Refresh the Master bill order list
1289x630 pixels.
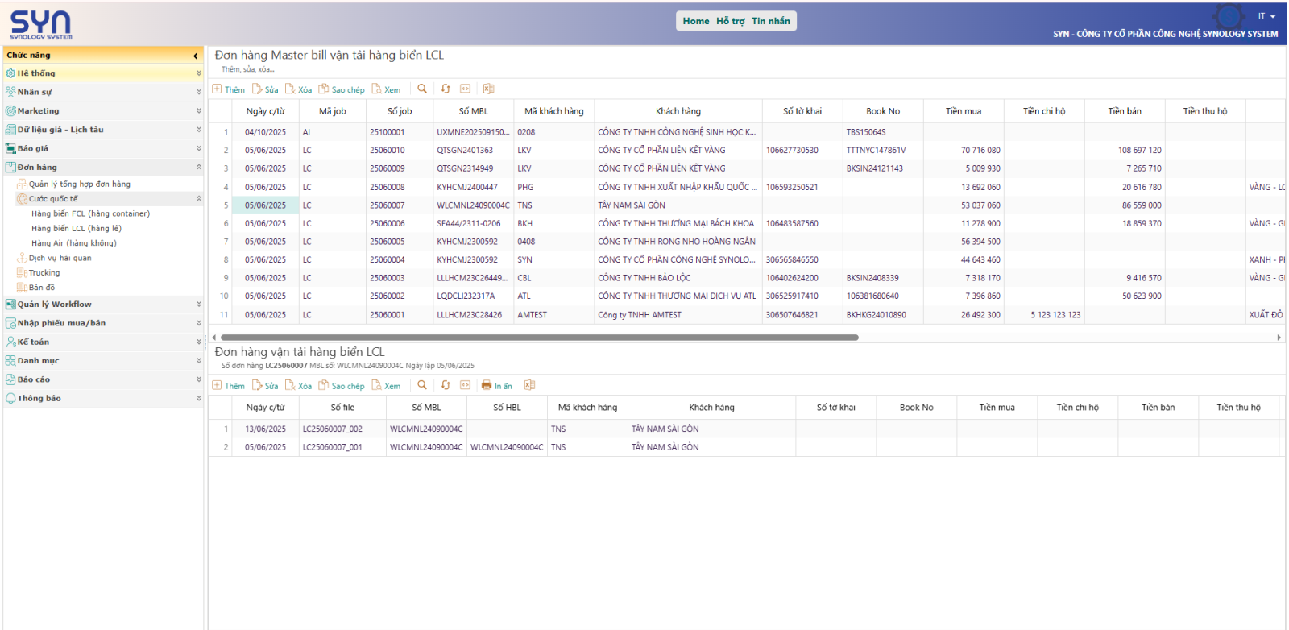pos(446,89)
